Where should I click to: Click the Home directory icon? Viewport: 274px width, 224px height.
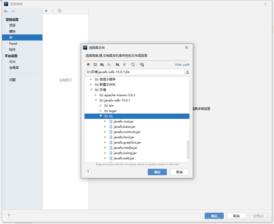pos(88,64)
